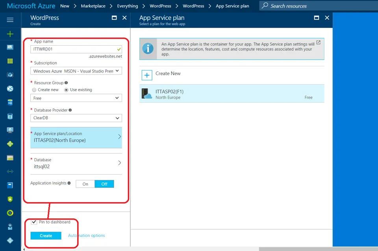
Task: Open SQL databases icon in sidebar
Action: (x=10, y=103)
